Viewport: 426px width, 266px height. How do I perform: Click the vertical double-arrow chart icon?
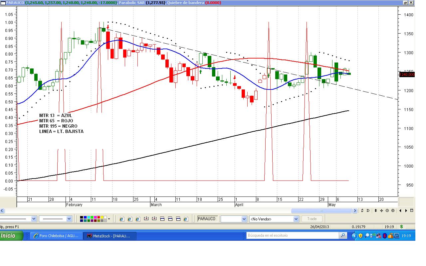point(376,210)
